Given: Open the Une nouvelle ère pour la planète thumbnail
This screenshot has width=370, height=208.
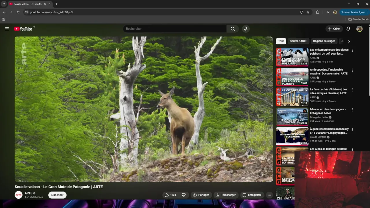Looking at the screenshot, I should (292, 77).
